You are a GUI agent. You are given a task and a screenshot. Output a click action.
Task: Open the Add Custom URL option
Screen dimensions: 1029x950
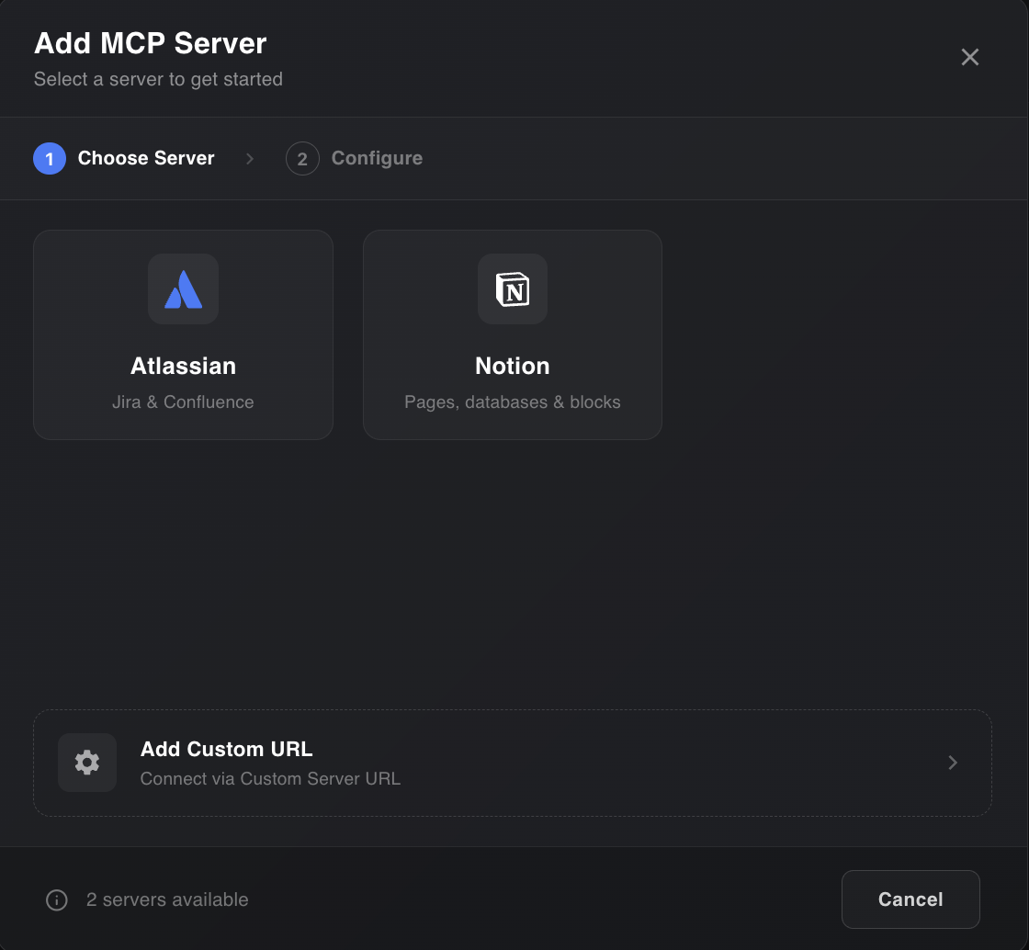click(512, 763)
